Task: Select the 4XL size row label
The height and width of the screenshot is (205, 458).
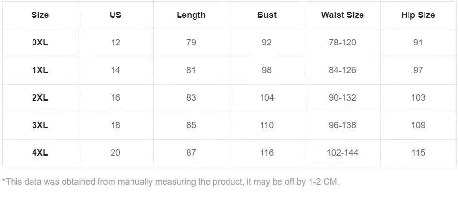Action: click(x=40, y=153)
